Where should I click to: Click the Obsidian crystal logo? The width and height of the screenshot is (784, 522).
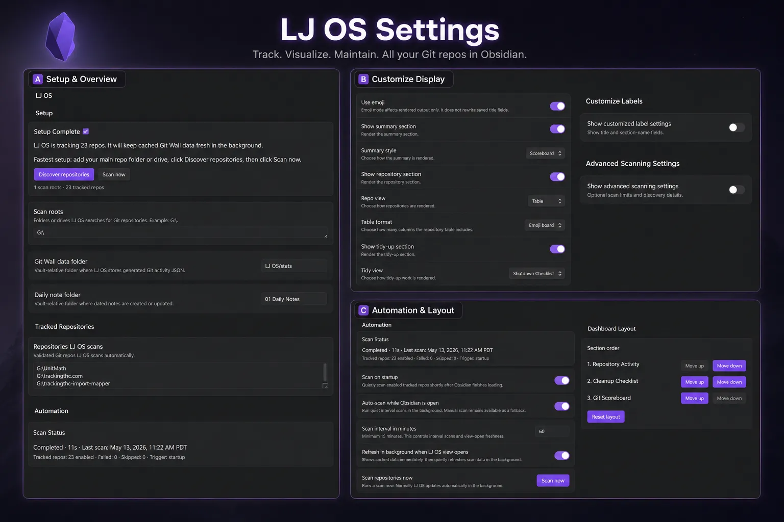61,37
